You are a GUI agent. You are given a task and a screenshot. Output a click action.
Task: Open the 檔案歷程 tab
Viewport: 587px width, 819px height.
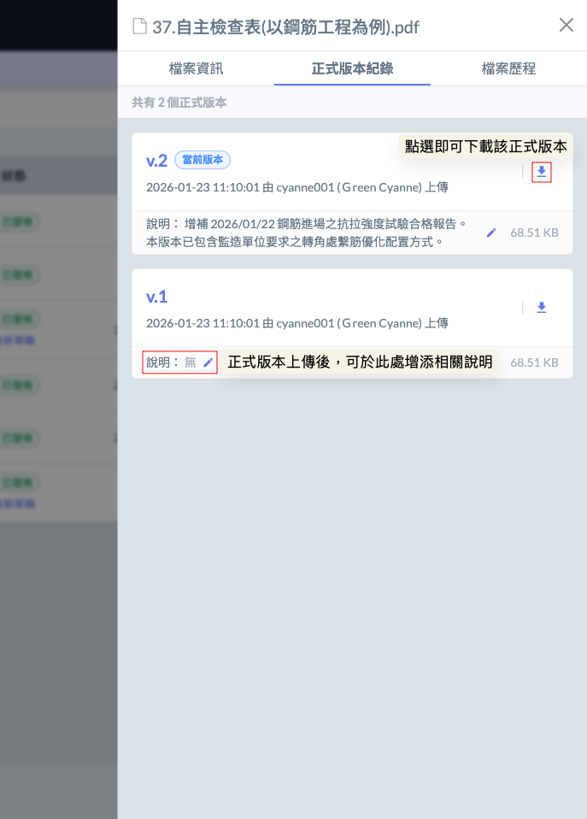508,69
